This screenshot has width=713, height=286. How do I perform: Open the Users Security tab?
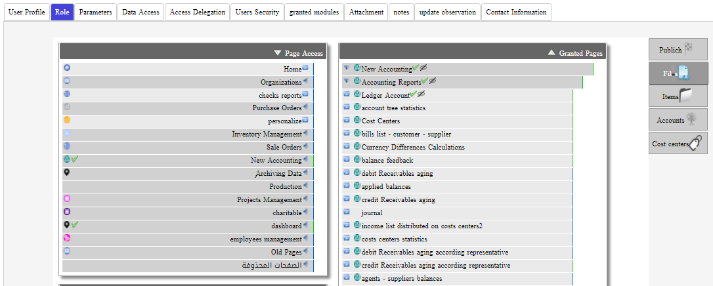257,12
